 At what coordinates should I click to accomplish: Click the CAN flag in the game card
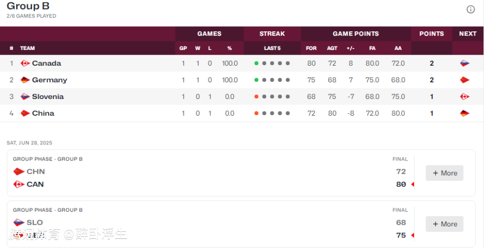(x=19, y=184)
